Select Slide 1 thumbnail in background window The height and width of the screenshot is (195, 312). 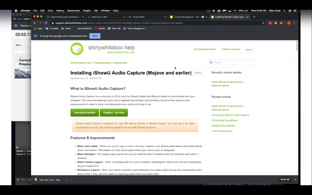pos(23,65)
